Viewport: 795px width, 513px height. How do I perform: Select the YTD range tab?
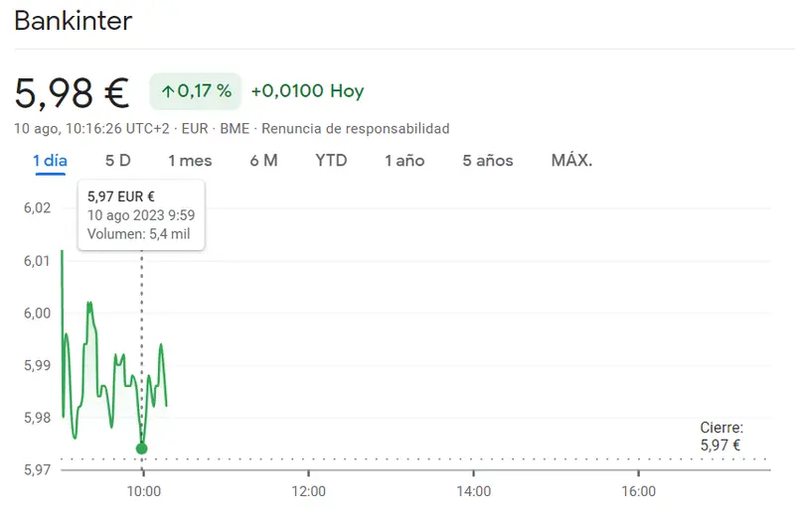[x=331, y=161]
